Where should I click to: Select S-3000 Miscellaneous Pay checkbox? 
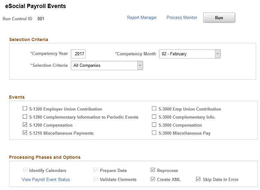point(154,133)
